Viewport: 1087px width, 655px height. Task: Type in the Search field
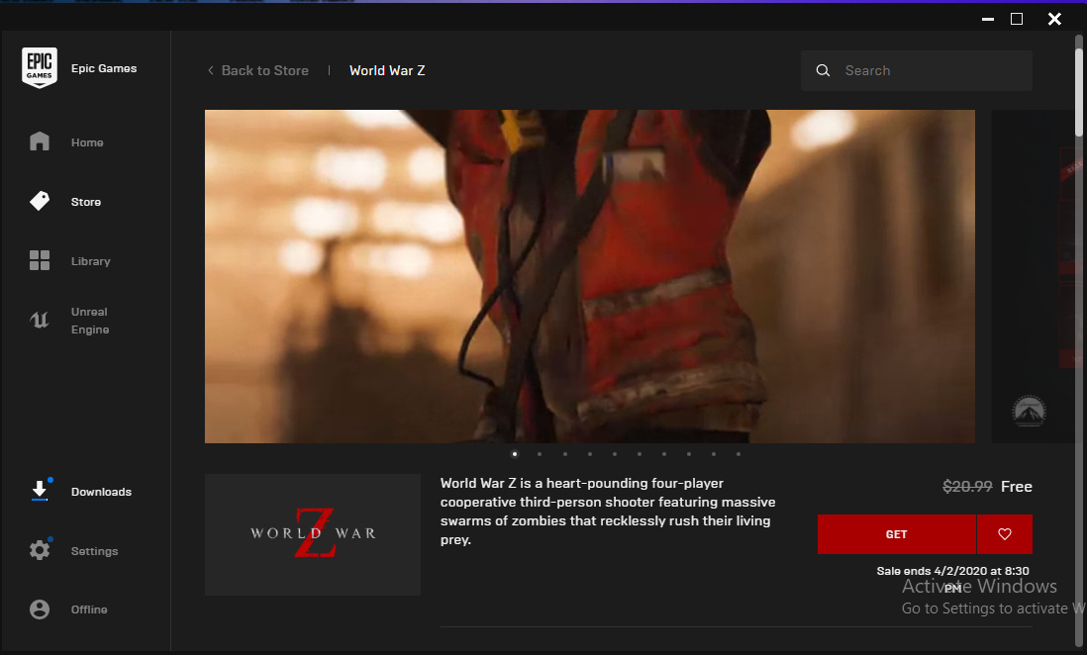click(x=931, y=71)
